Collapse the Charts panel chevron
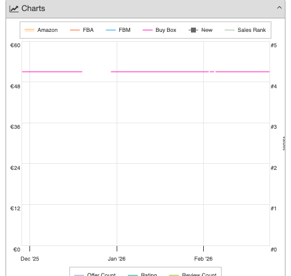 point(279,8)
